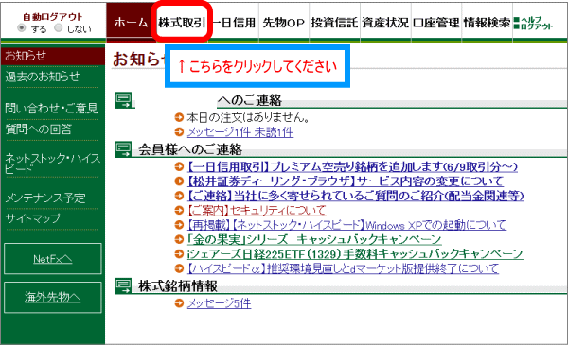Open 問い合わせ・ご意見 in the sidebar
The width and height of the screenshot is (568, 345).
[51, 108]
